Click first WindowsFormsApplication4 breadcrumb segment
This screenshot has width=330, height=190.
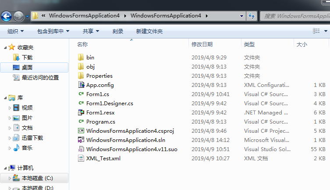pos(84,16)
